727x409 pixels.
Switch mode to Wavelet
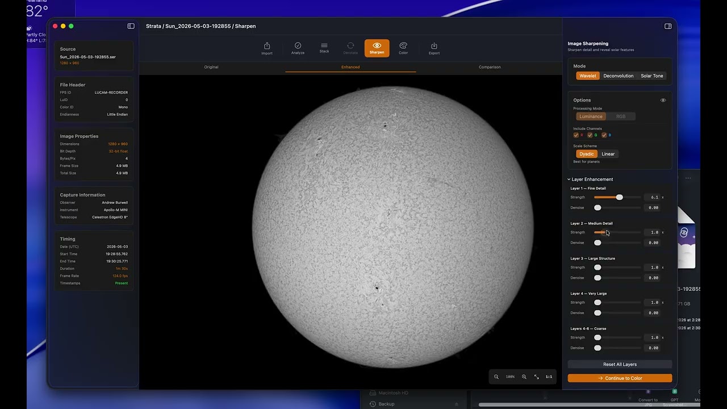[588, 76]
